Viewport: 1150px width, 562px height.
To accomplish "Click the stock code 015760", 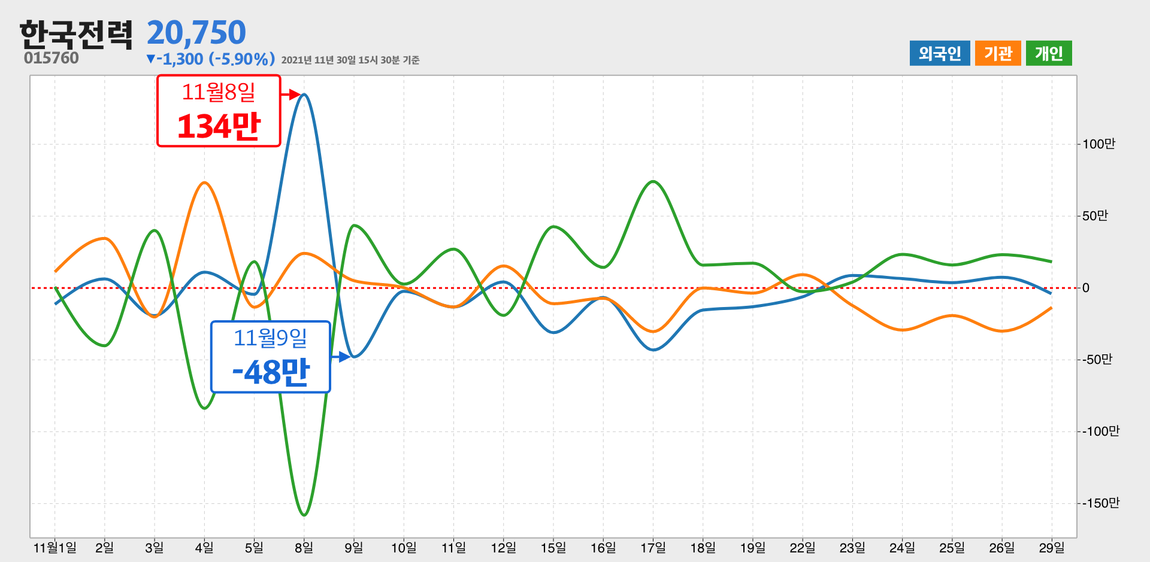I will point(52,58).
